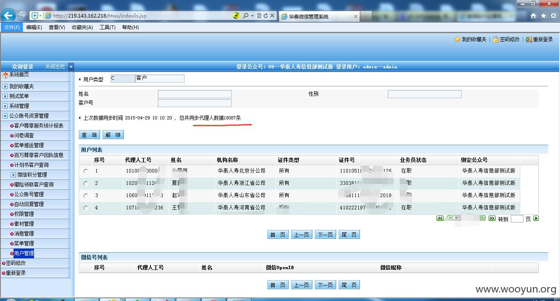Image resolution: width=560 pixels, height=301 pixels.
Task: Open the 收藏夹(A) menu
Action: [x=82, y=27]
